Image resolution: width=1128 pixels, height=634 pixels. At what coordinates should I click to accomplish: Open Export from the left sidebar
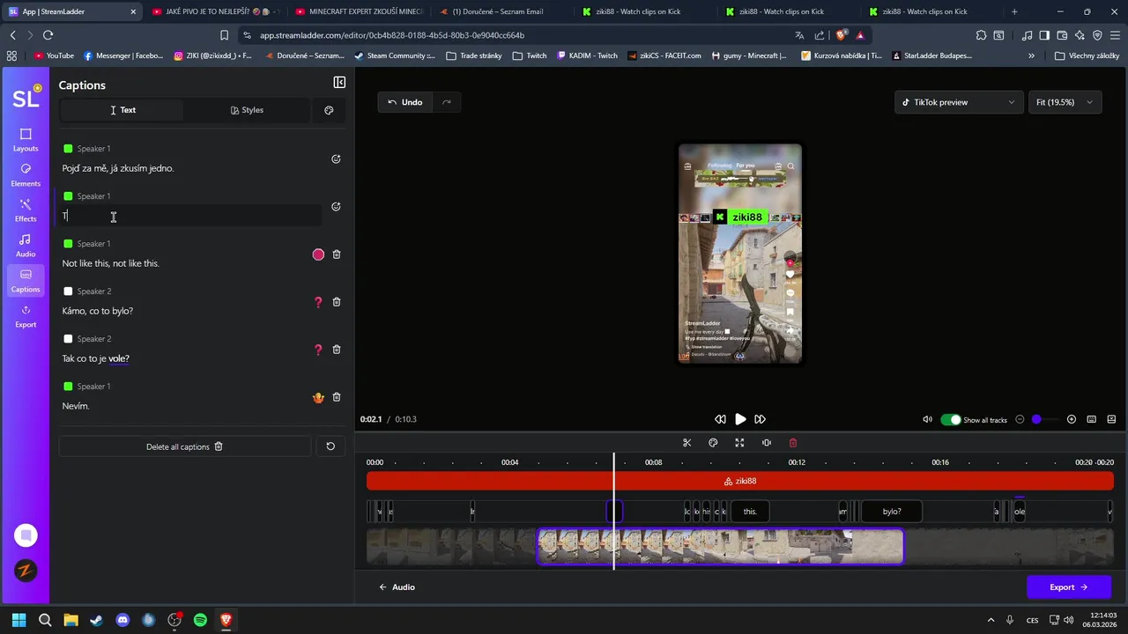[26, 316]
